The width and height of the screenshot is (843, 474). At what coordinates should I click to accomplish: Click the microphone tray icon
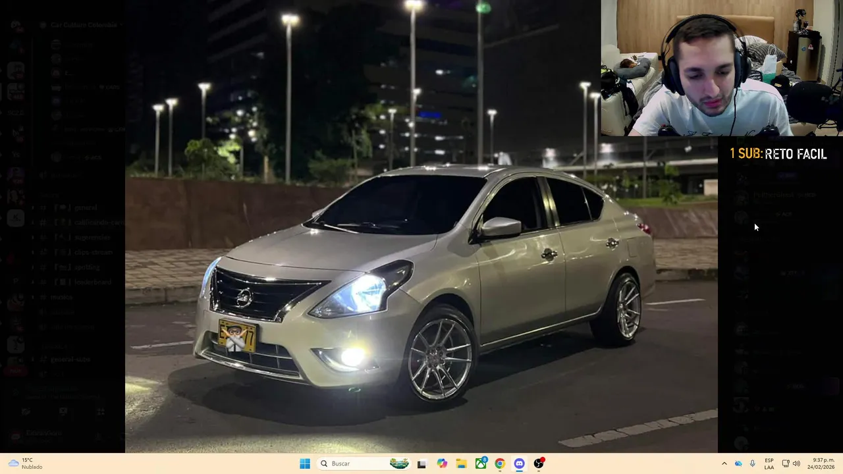[753, 463]
